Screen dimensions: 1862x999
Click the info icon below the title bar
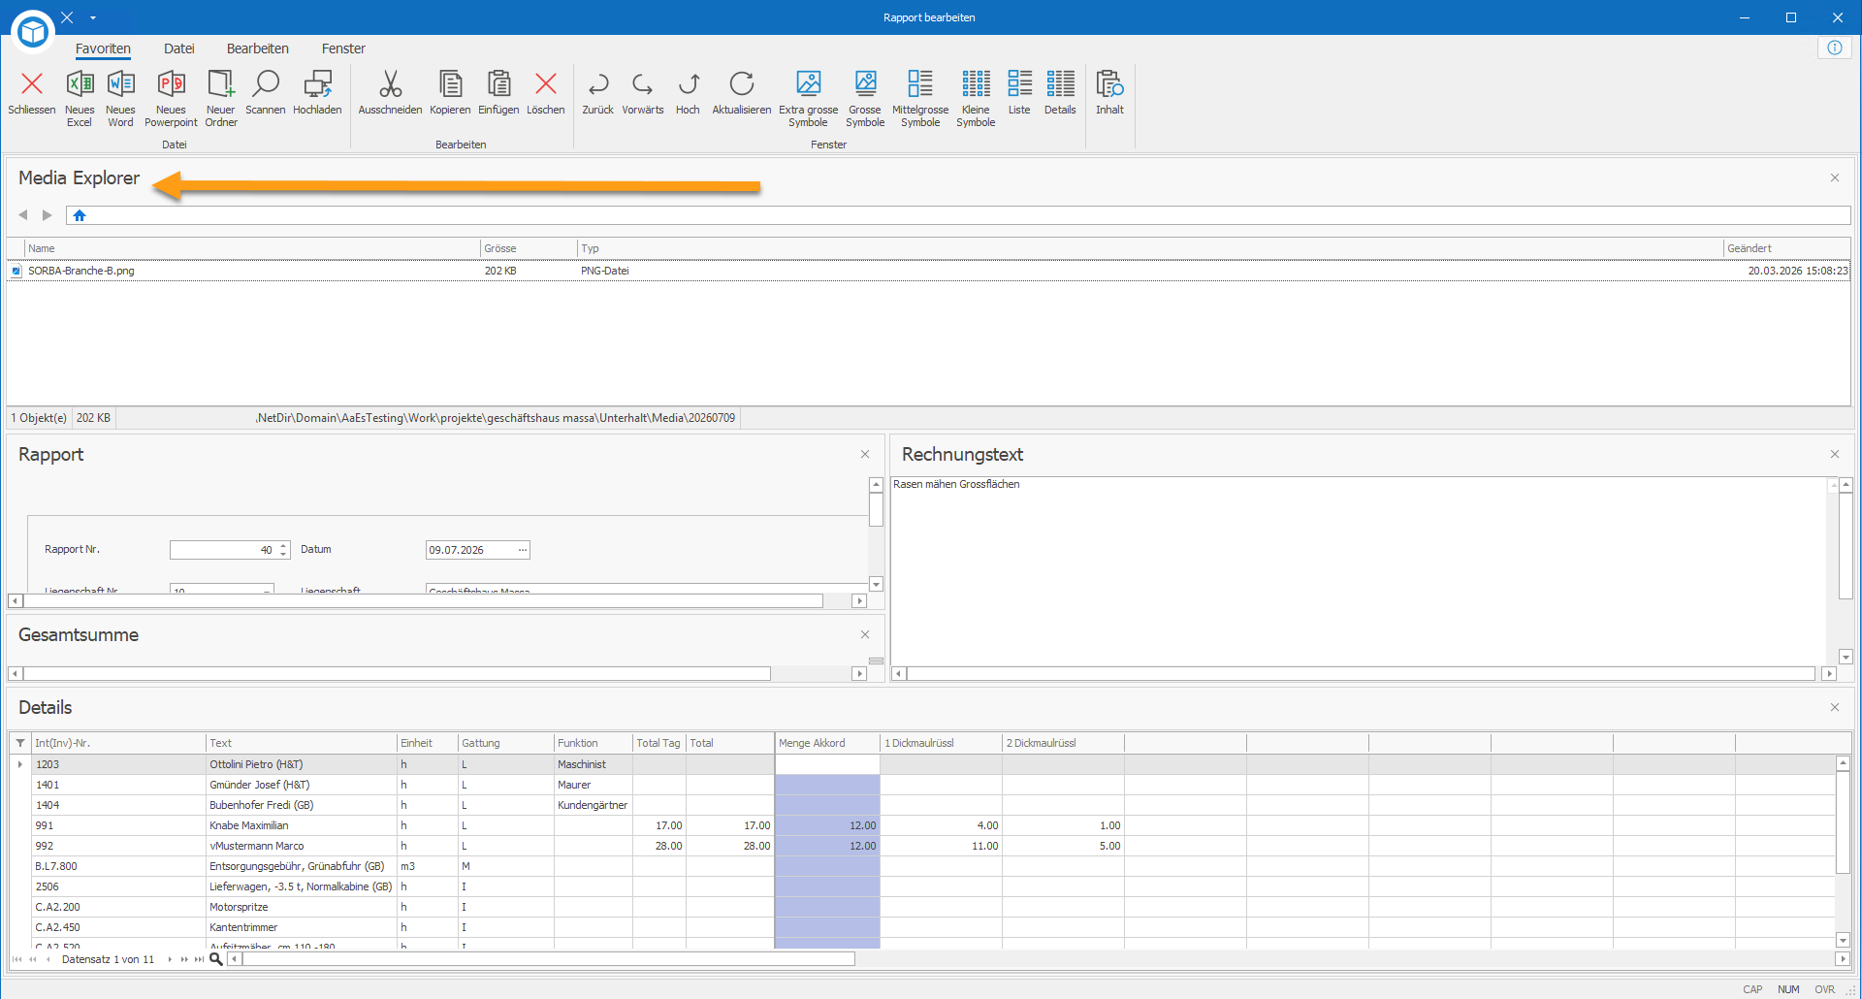1835,48
